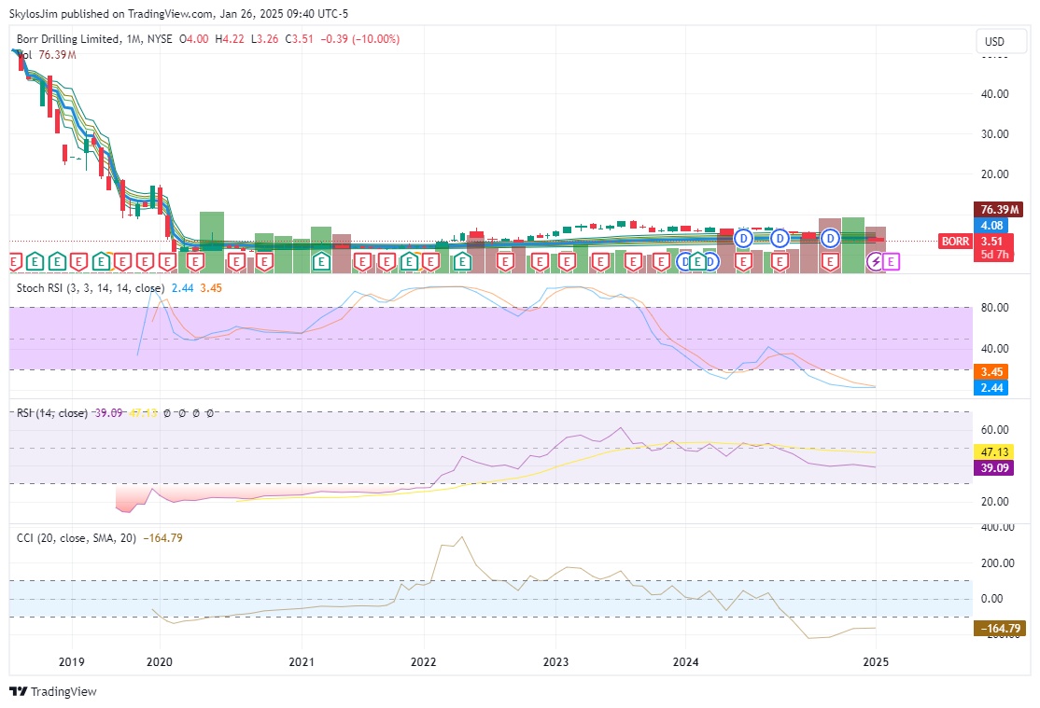The width and height of the screenshot is (1040, 708).
Task: Click the 2022 label on time axis
Action: (x=424, y=662)
